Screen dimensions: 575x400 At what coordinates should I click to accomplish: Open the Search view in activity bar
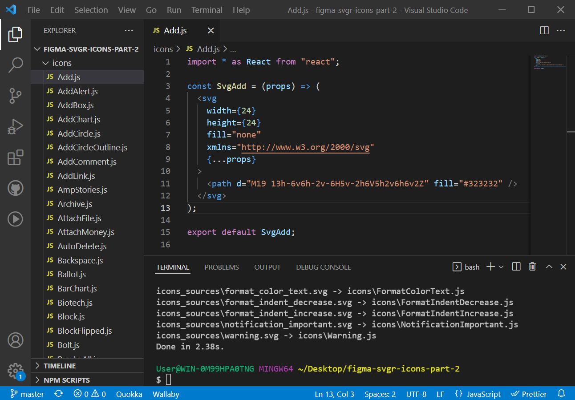click(x=15, y=65)
